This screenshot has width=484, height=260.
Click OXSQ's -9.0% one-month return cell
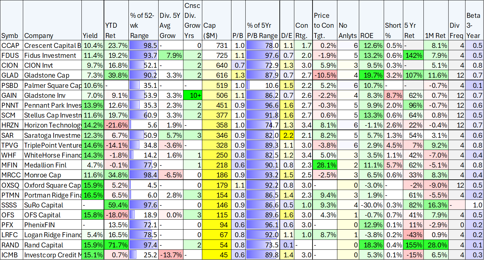[436, 185]
